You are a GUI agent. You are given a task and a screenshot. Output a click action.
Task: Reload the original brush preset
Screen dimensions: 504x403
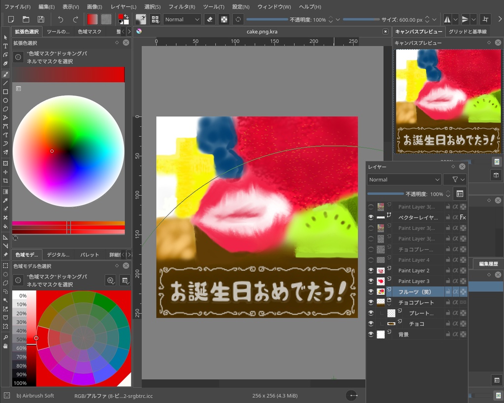coord(238,19)
